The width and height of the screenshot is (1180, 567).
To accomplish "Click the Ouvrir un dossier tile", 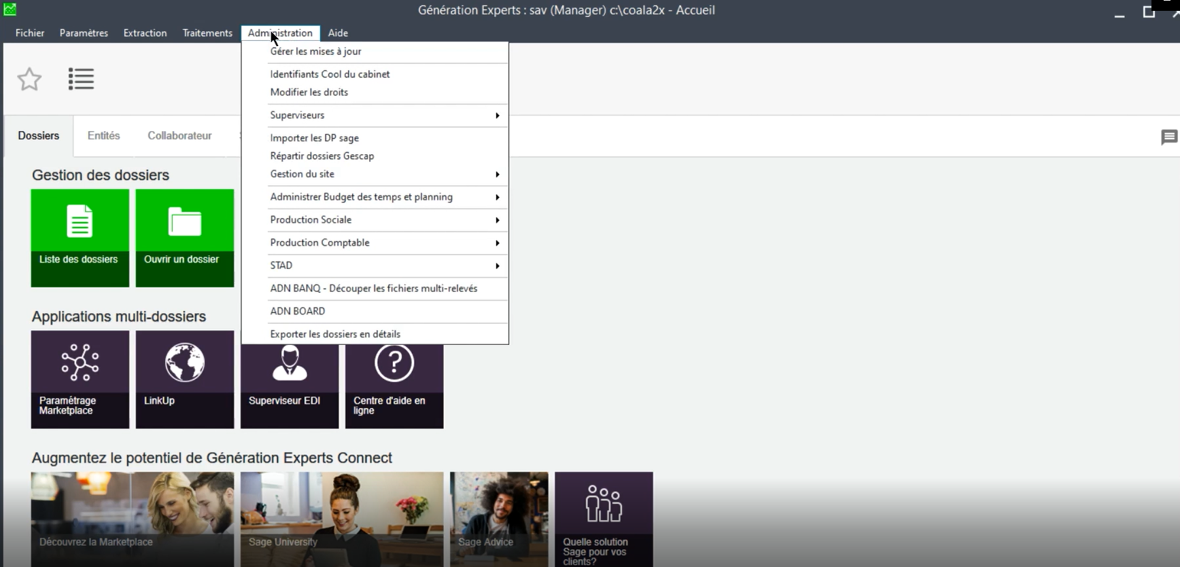I will (x=185, y=238).
